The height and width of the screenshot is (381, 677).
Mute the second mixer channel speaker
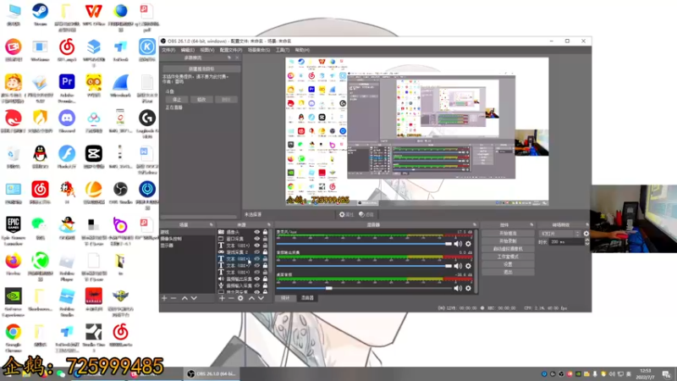pyautogui.click(x=458, y=266)
